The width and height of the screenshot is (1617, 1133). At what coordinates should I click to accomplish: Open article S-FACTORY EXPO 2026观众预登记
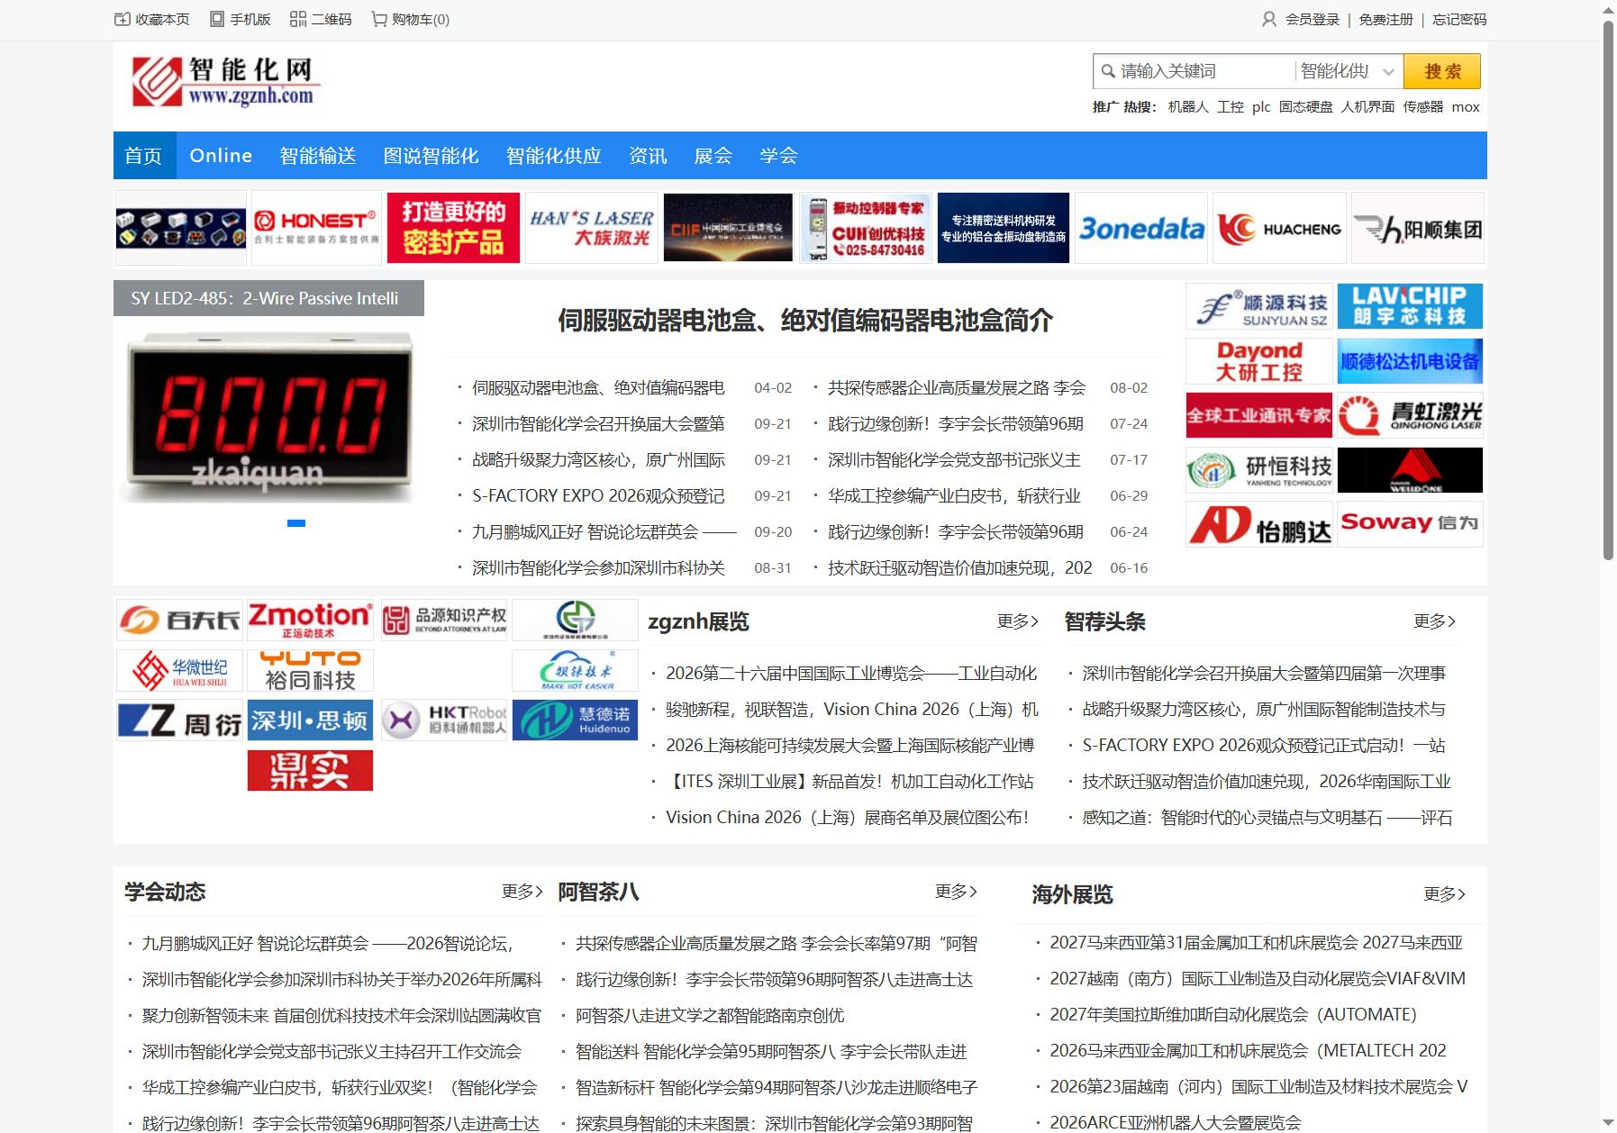click(598, 495)
